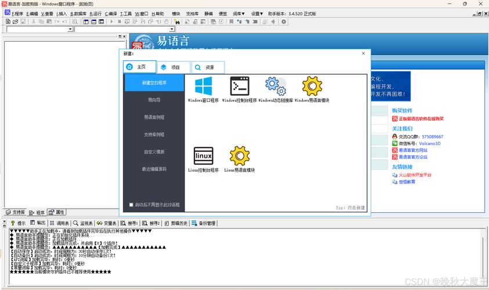The width and height of the screenshot is (489, 290).
Task: Open the 剪辑历史 output tab
Action: [176, 223]
